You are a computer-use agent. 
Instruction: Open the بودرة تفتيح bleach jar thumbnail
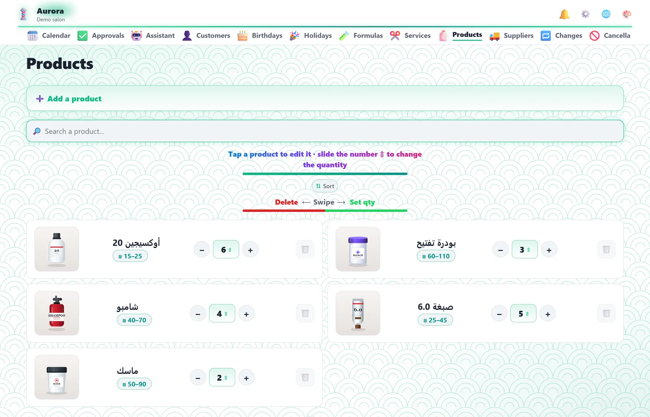358,249
